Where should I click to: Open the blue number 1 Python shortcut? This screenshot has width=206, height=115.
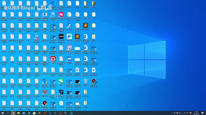tap(45, 81)
